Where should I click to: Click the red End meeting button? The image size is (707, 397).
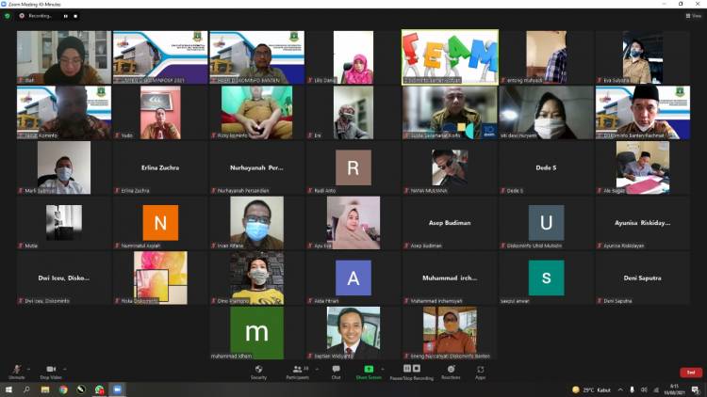(x=691, y=373)
